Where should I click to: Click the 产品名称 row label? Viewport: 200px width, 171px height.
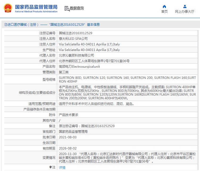click(x=49, y=67)
